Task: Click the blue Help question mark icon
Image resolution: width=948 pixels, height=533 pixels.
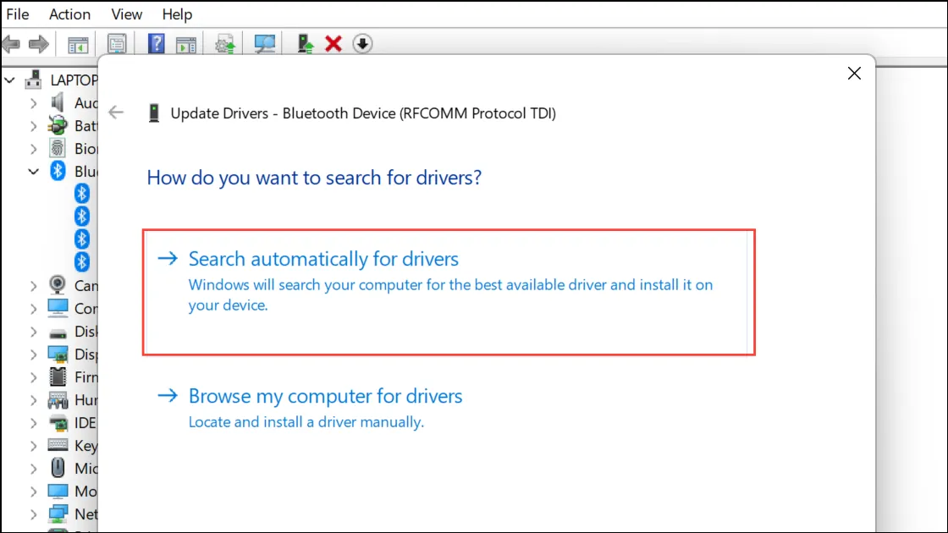Action: [x=156, y=44]
